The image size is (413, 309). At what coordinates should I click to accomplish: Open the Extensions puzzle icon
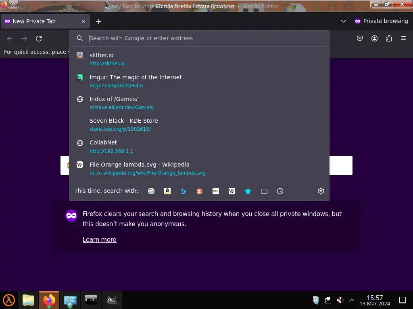pyautogui.click(x=389, y=38)
